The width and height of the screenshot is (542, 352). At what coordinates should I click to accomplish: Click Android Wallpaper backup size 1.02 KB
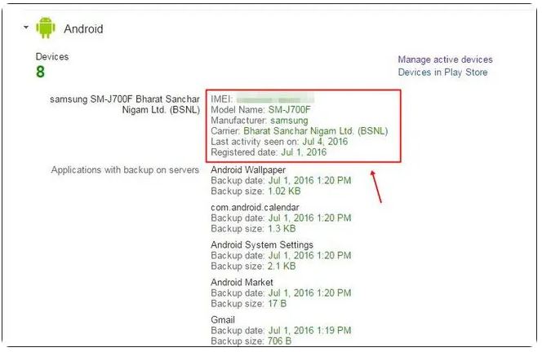[284, 191]
